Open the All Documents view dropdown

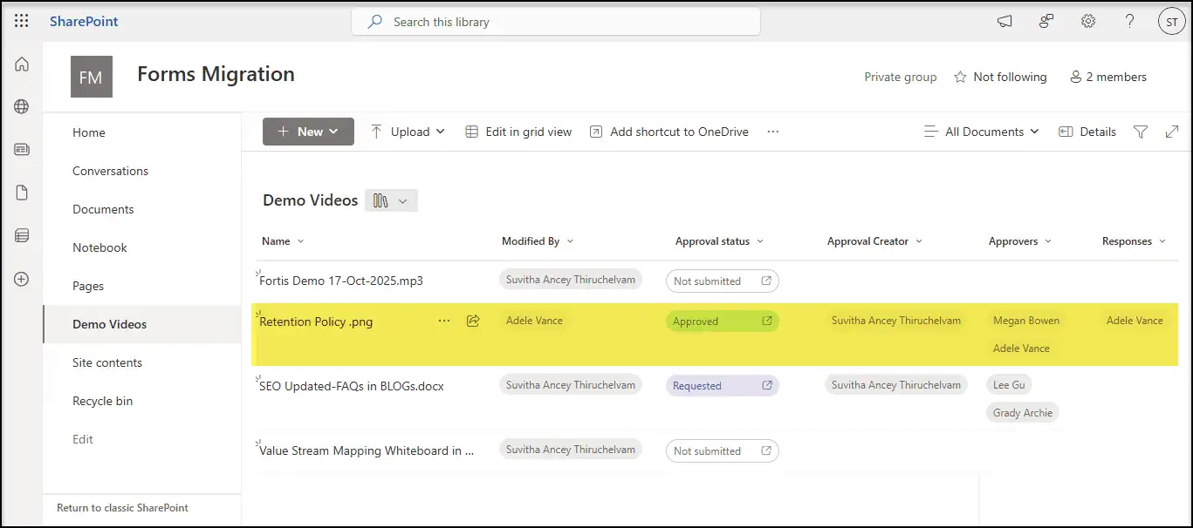pos(981,132)
